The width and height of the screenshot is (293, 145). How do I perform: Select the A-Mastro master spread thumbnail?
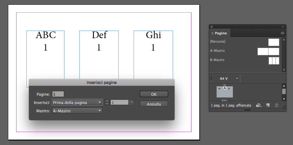(x=268, y=52)
